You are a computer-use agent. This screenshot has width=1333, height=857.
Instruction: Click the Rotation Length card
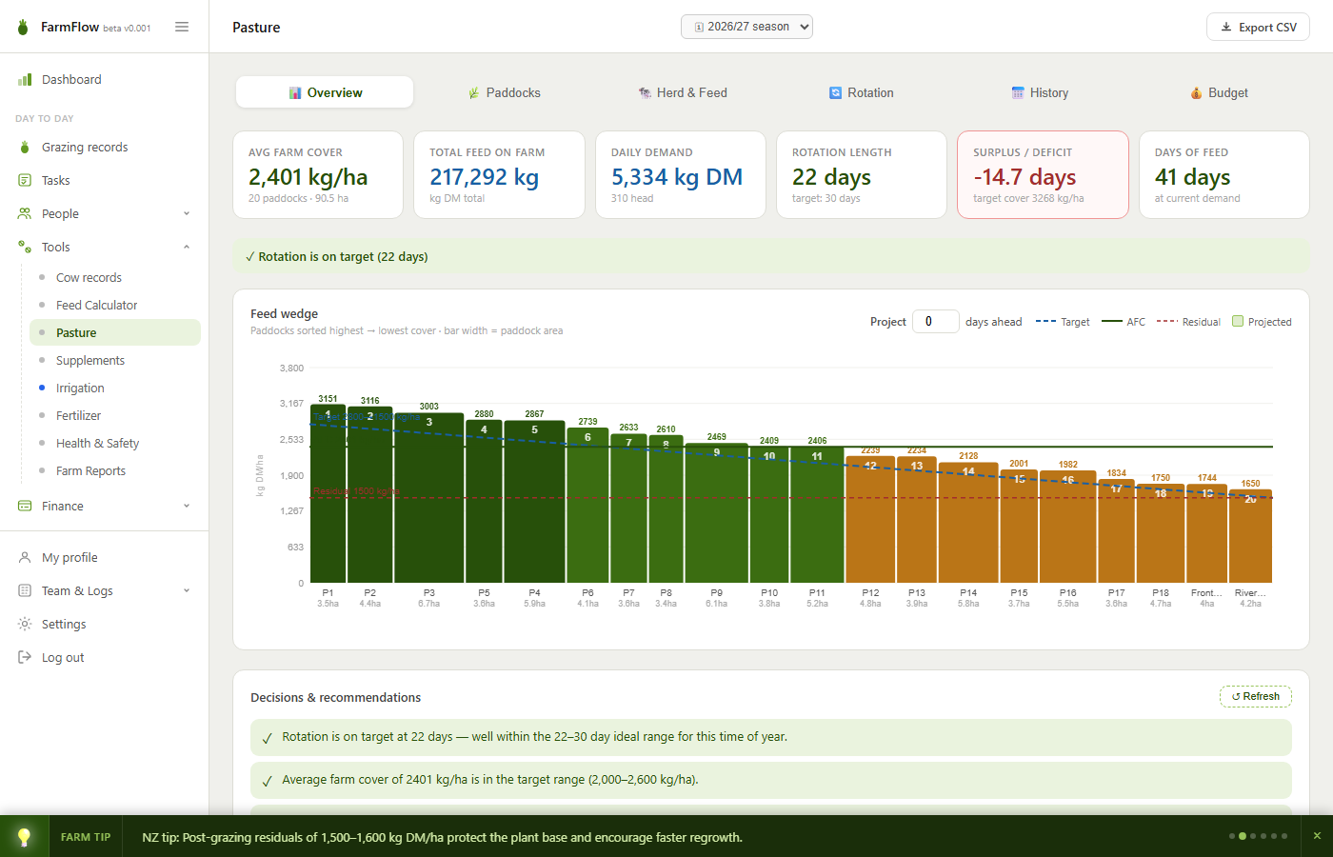[862, 175]
